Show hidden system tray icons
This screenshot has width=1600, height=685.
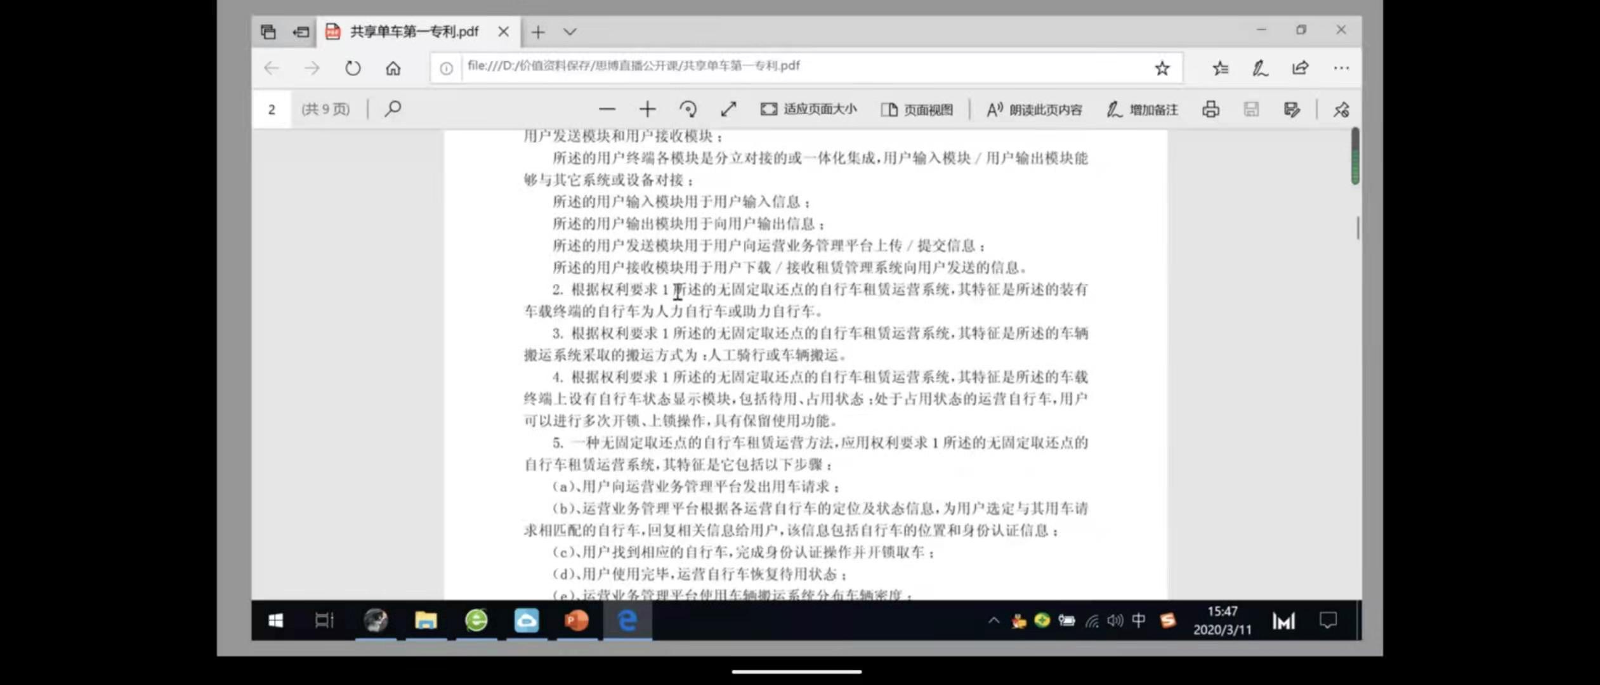(993, 620)
